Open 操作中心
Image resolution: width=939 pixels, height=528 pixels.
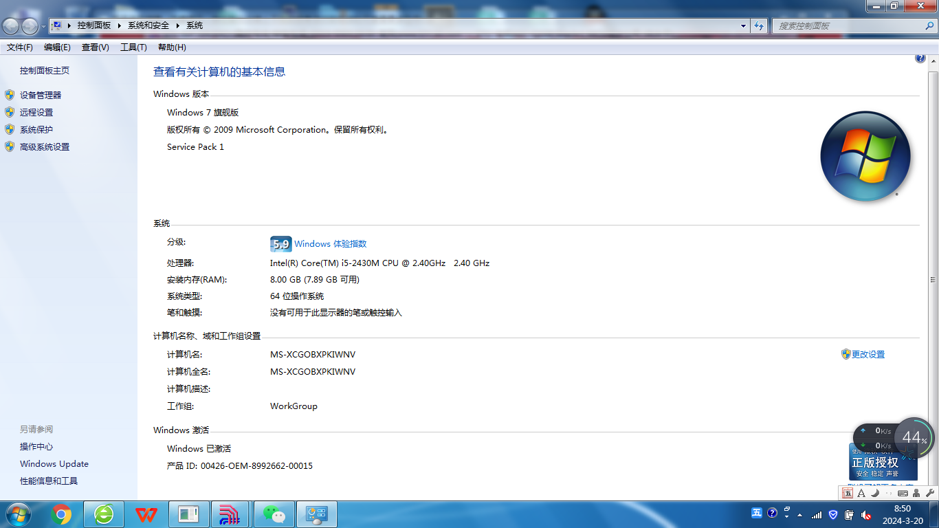[x=36, y=447]
